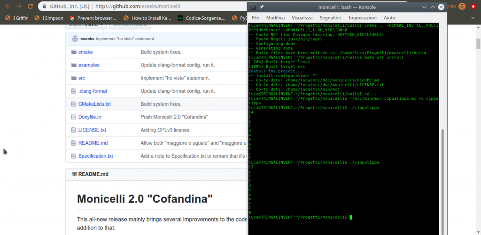
Task: Open commit Implement "ho visto" statement in header
Action: coord(125,39)
